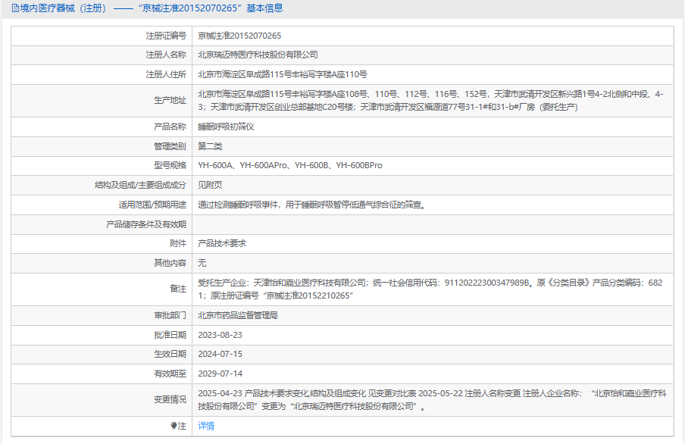This screenshot has width=685, height=444.
Task: Click the 注册人名称 label
Action: coord(166,55)
